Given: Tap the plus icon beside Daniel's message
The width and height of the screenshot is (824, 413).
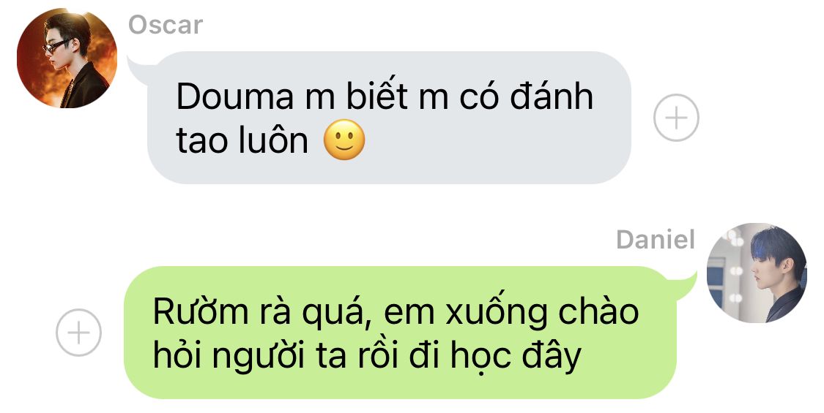Looking at the screenshot, I should coord(79,333).
